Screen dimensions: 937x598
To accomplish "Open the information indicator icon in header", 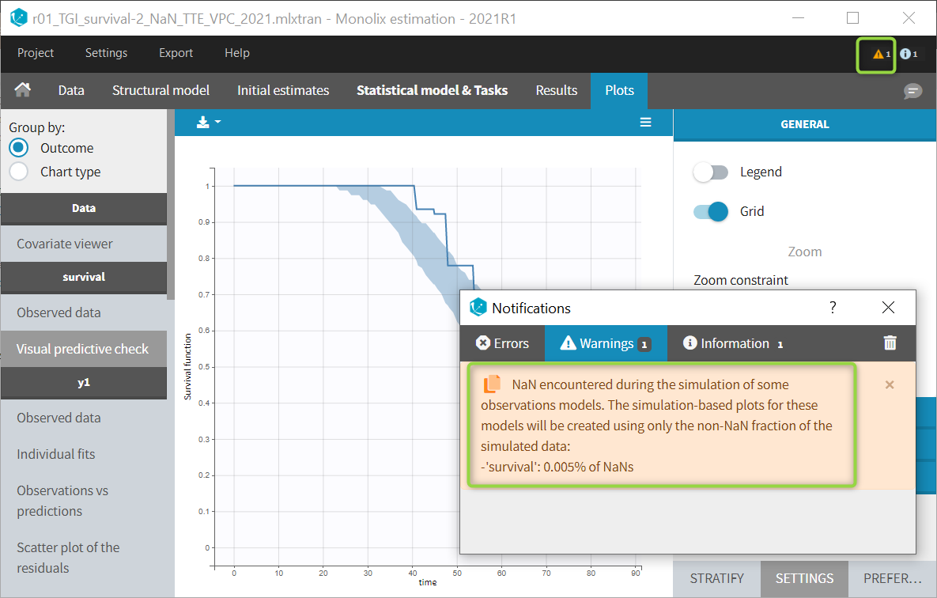I will 905,55.
